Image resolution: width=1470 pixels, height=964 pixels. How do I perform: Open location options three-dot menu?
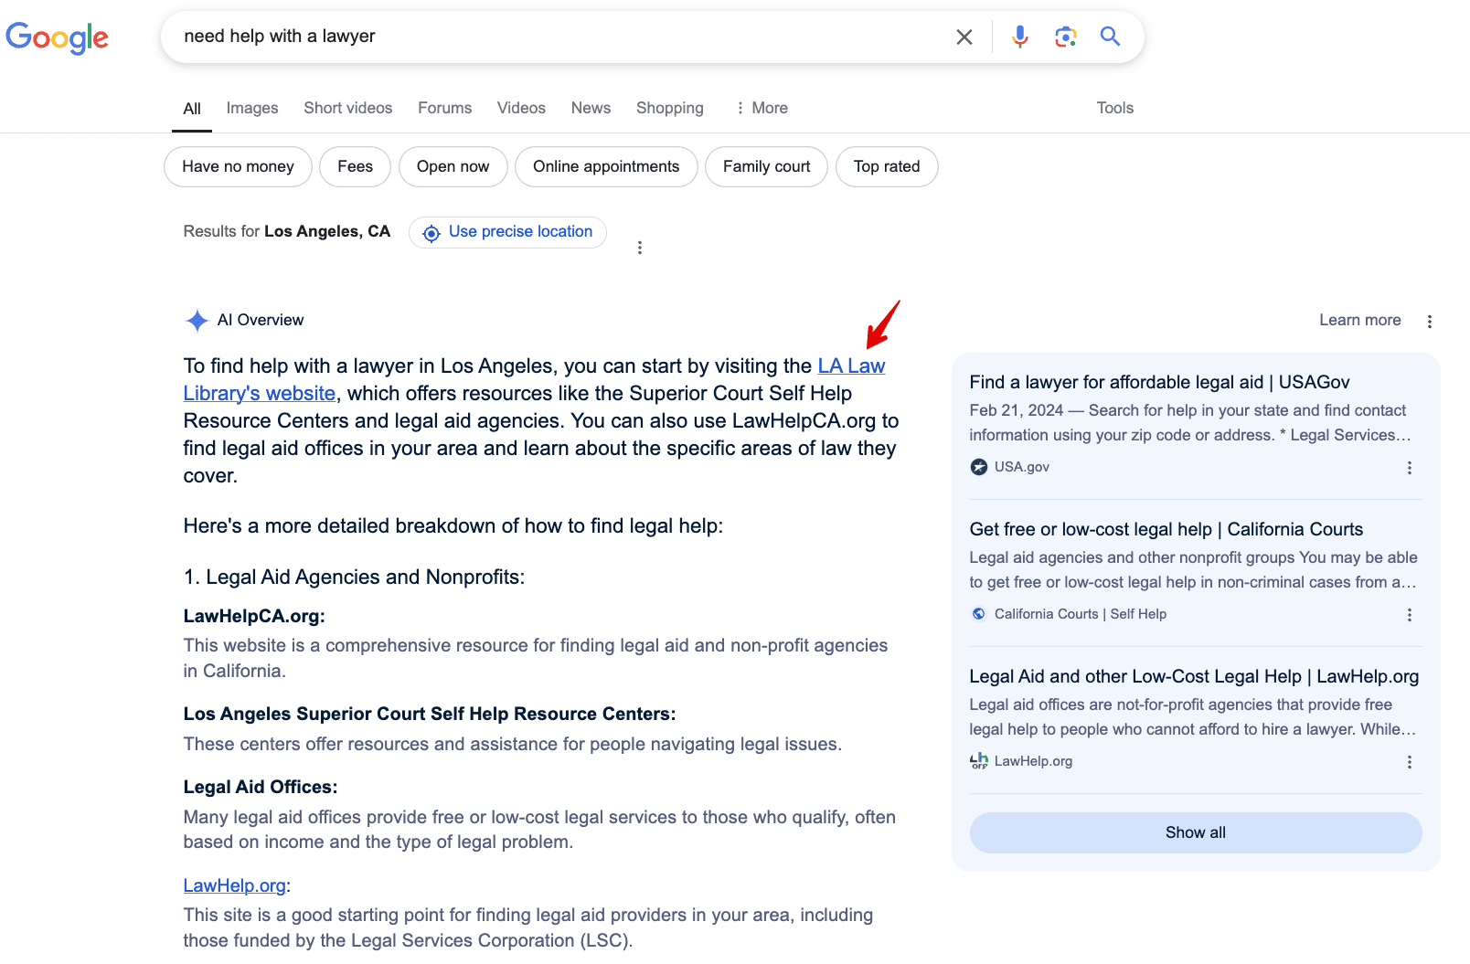pos(640,248)
